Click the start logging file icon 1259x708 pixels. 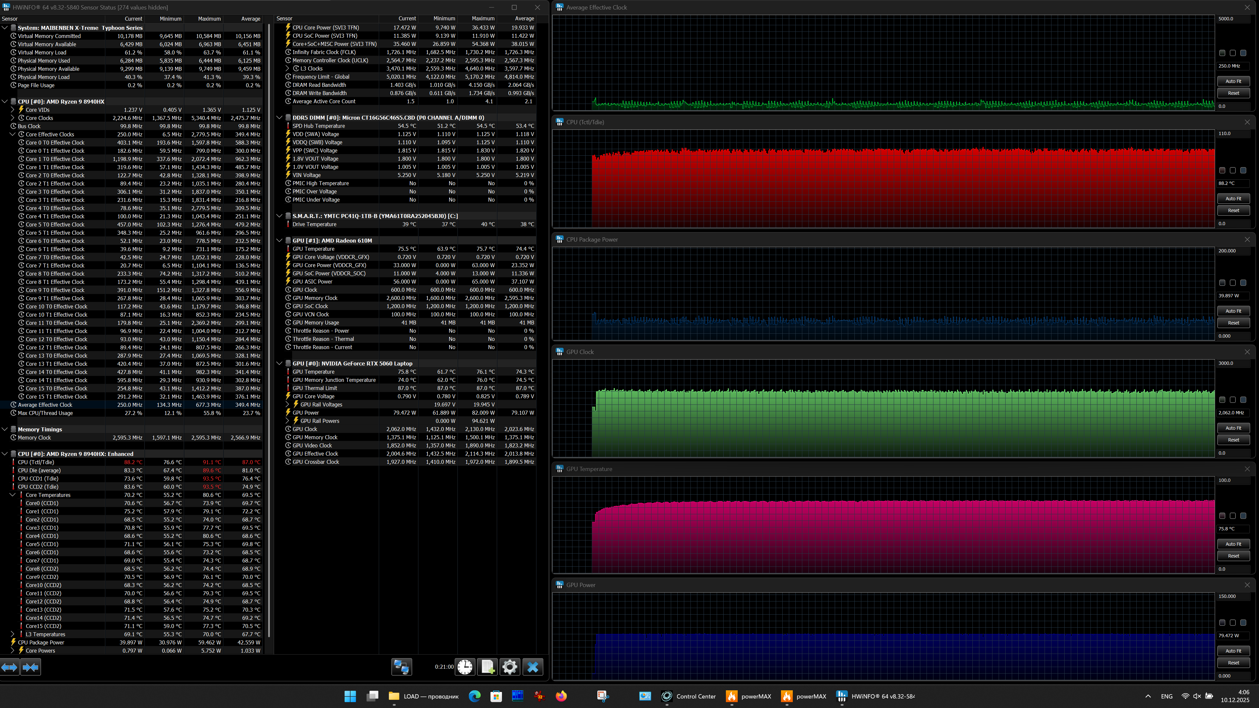tap(487, 667)
